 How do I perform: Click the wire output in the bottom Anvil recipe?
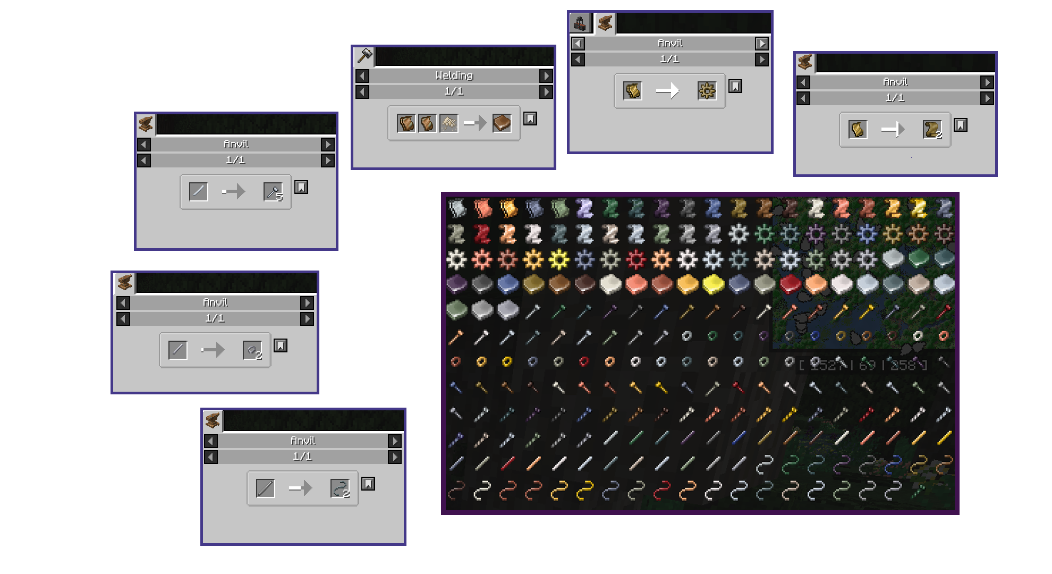(340, 488)
